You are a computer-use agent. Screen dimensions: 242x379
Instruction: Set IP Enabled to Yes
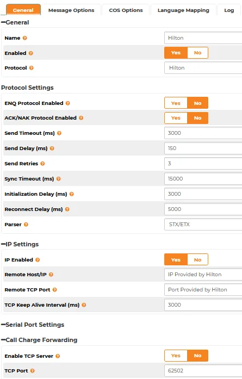click(x=176, y=259)
